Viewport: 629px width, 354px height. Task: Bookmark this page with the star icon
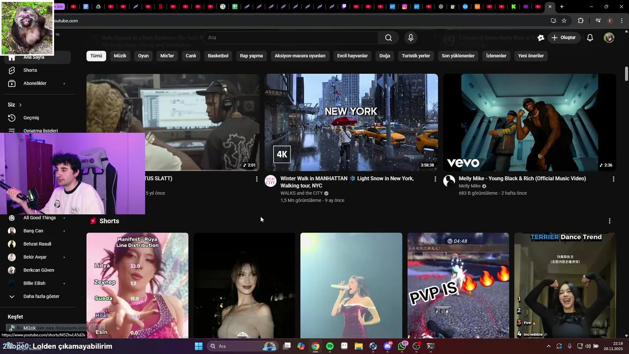click(564, 21)
